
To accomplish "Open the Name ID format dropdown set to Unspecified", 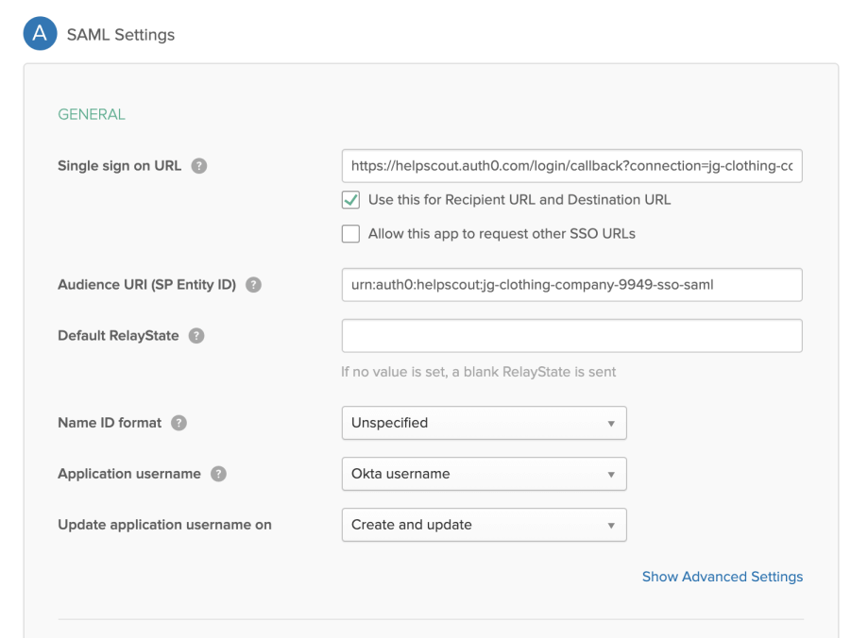I will [483, 423].
